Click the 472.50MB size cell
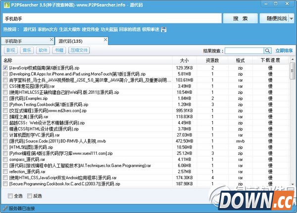297x213 pixels. coord(185,141)
